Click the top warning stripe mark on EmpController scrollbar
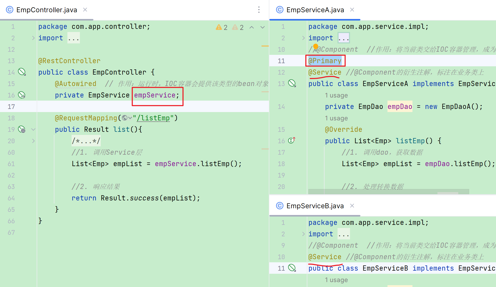Viewport: 496px width, 287px height. click(265, 46)
